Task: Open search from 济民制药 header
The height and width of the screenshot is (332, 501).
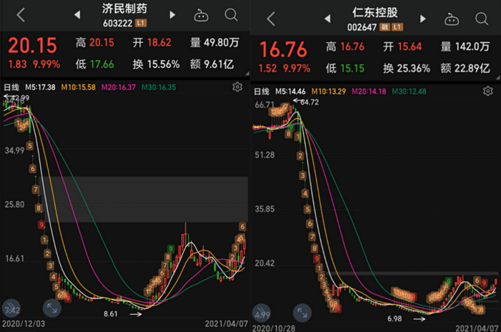Action: pyautogui.click(x=231, y=15)
